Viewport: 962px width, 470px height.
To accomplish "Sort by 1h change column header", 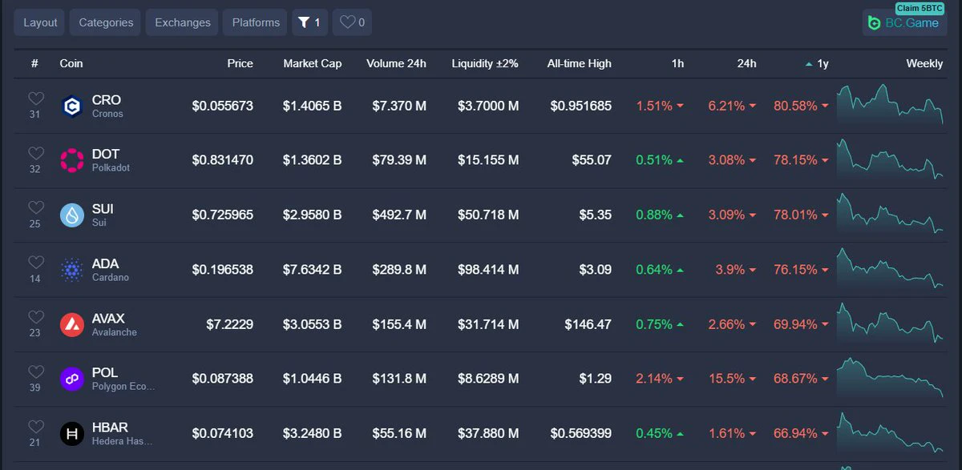I will click(678, 63).
